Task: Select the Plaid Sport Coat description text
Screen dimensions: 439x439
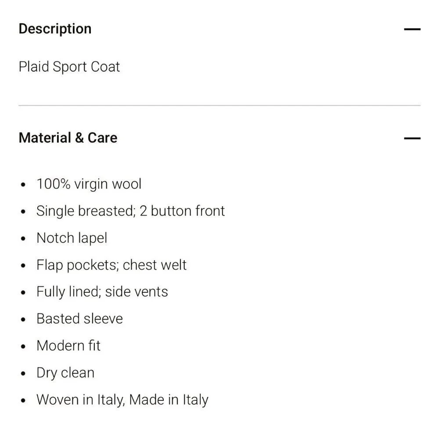Action: (x=69, y=67)
